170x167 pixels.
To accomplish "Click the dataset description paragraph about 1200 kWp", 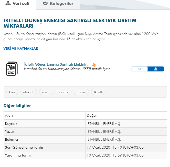I will point(81,36).
